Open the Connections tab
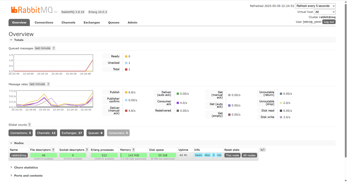The image size is (347, 182). tap(44, 22)
